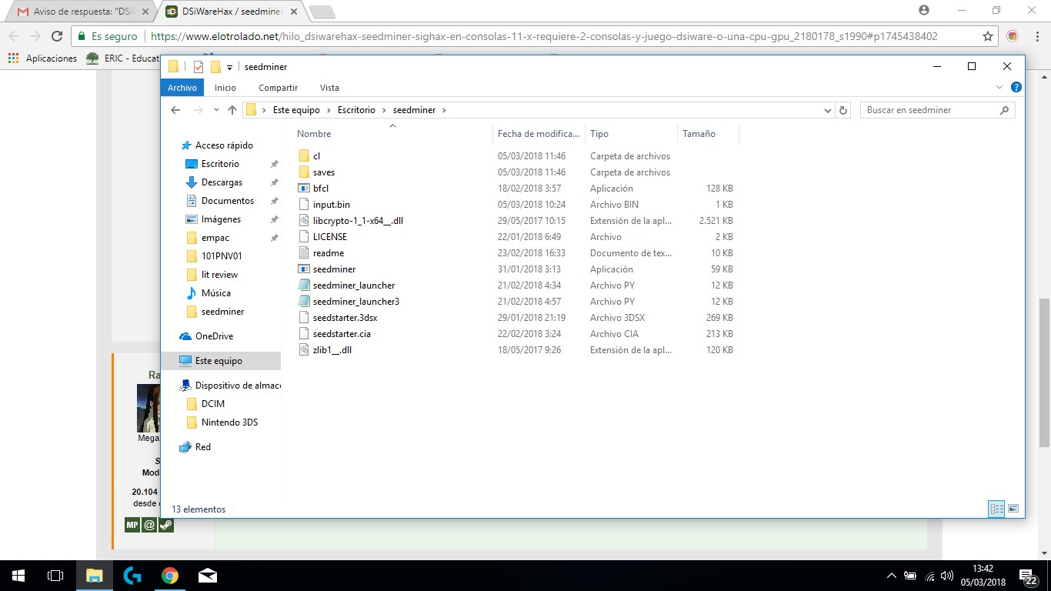Click the Refresh button beside the address bar
Image resolution: width=1051 pixels, height=591 pixels.
[843, 110]
